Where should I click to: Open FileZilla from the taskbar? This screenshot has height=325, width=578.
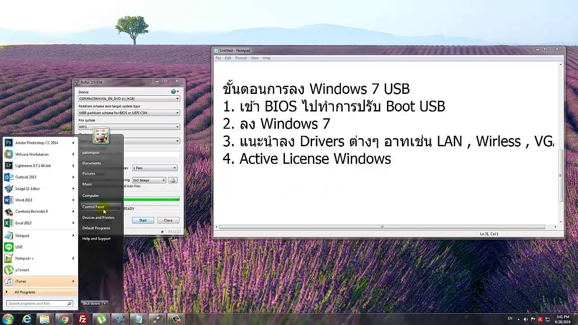(83, 319)
